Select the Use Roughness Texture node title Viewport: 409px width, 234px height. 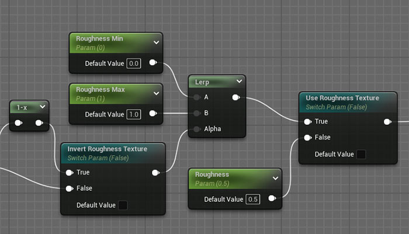click(342, 98)
